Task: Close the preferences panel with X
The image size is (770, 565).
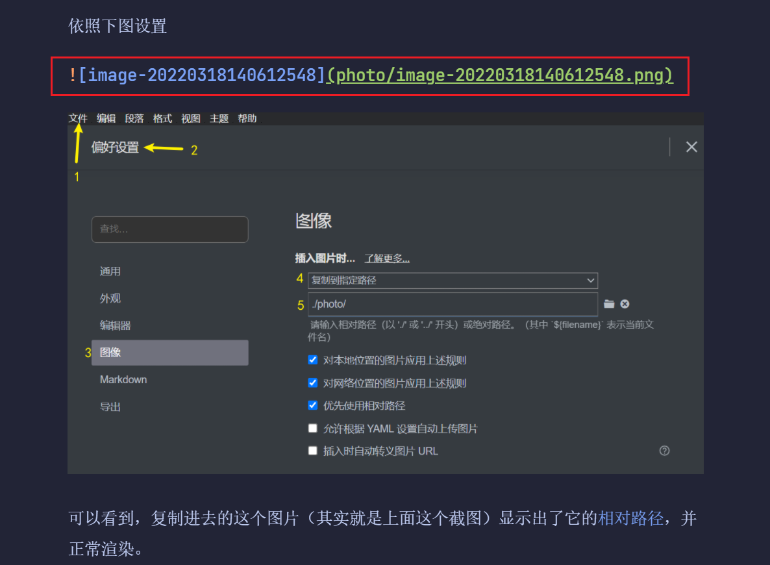Action: 691,147
